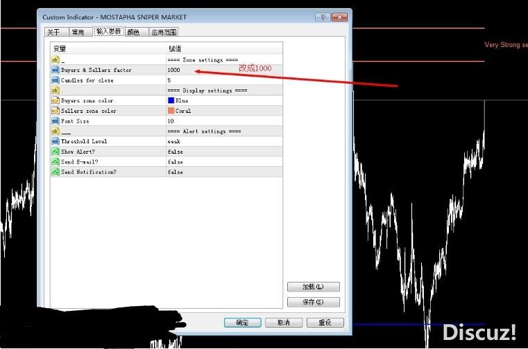
Task: Select the Font Size label
Action: [75, 121]
